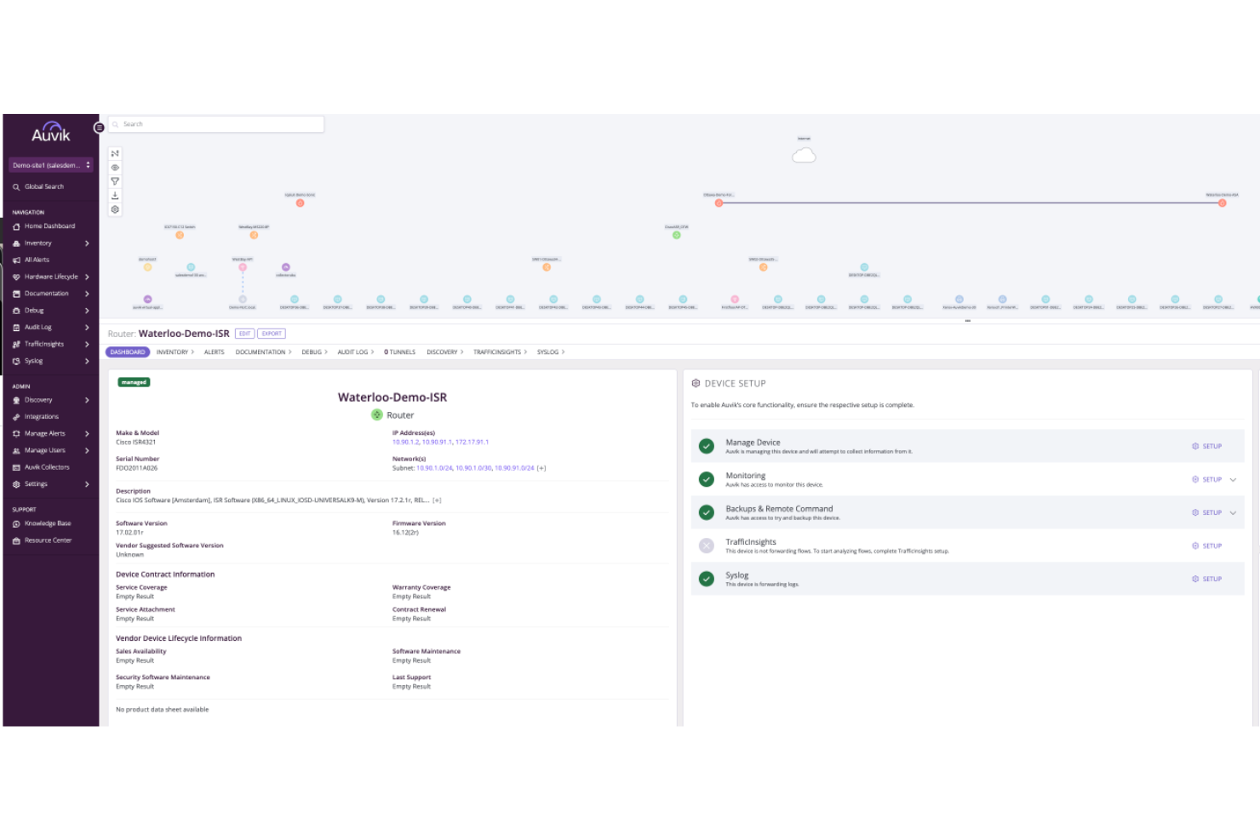
Task: Click the EDIT button next to Waterloo-Demo-ISR
Action: 245,333
